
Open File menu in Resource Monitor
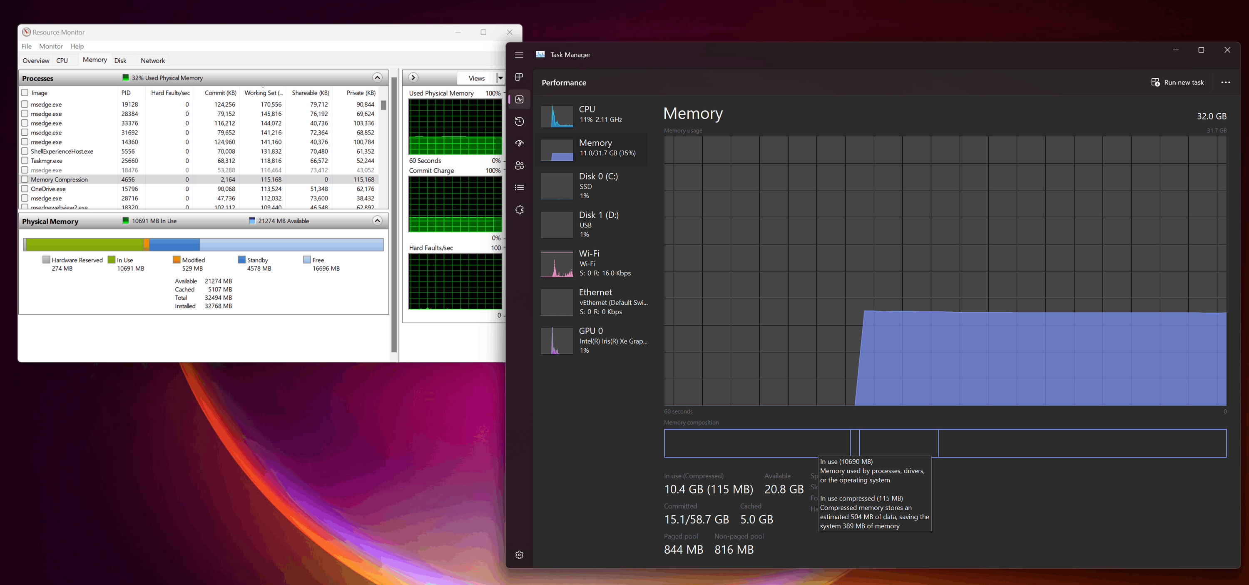[x=27, y=46]
